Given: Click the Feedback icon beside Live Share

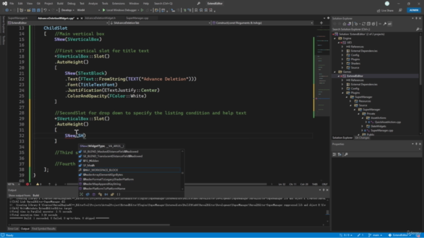Looking at the screenshot, I should click(x=400, y=11).
